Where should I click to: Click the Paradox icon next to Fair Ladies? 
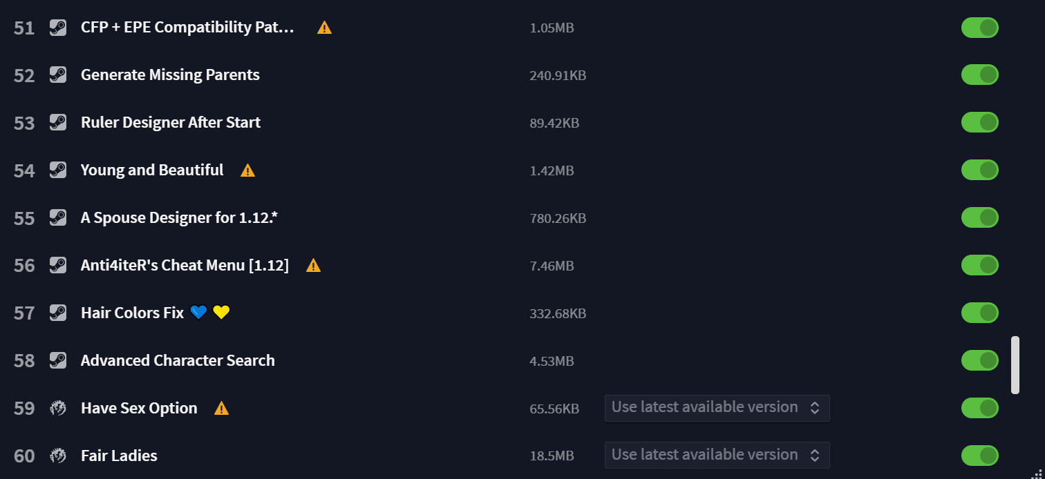click(x=58, y=456)
